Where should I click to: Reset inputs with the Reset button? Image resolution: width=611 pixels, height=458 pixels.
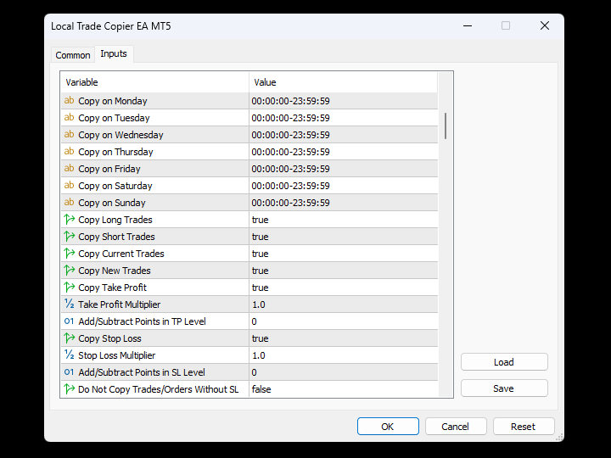pos(524,427)
